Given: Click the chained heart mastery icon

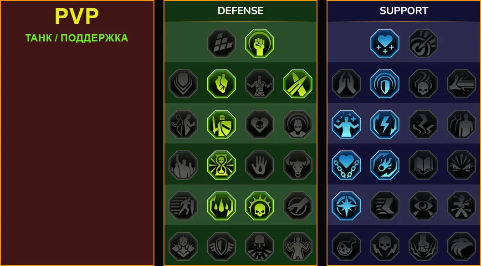Looking at the screenshot, I should pos(346,165).
